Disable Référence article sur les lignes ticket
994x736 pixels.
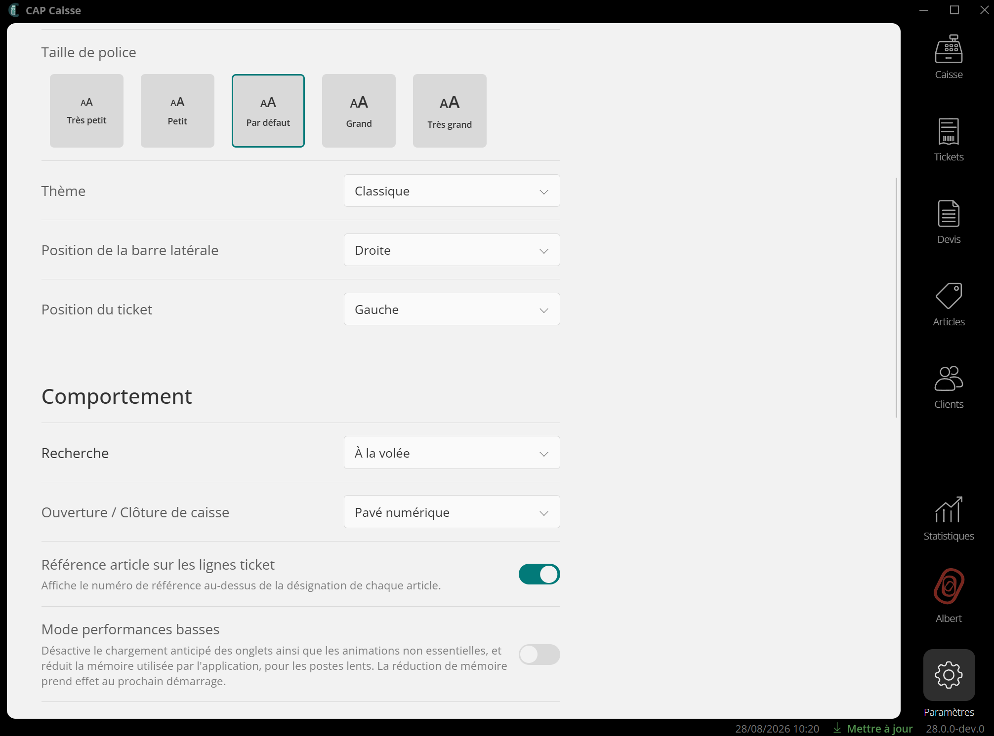pos(539,574)
